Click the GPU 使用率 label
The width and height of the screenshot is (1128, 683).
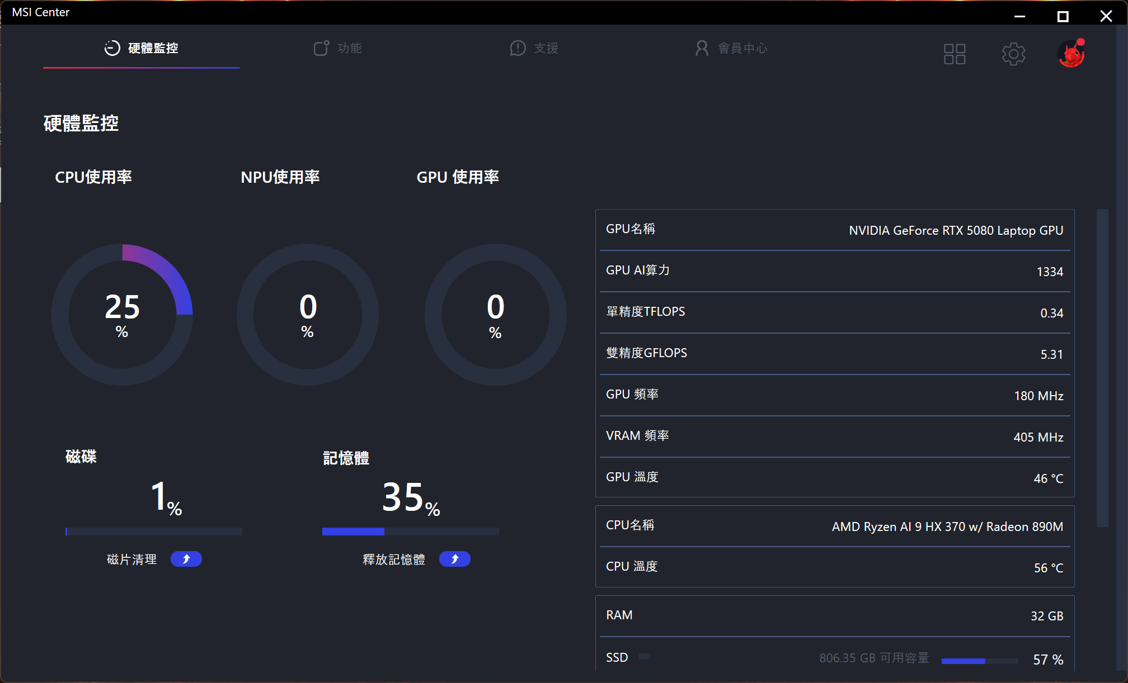(x=458, y=177)
